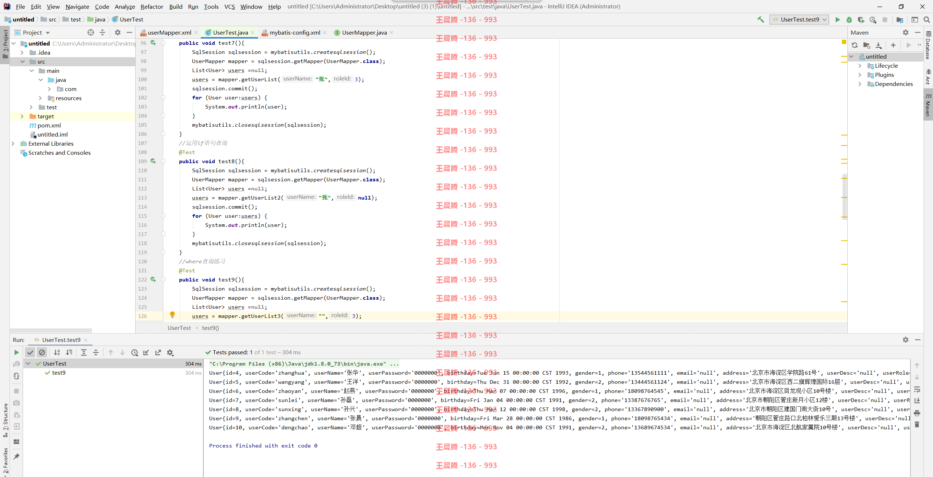Expand Maven Dependencies node

(x=860, y=84)
